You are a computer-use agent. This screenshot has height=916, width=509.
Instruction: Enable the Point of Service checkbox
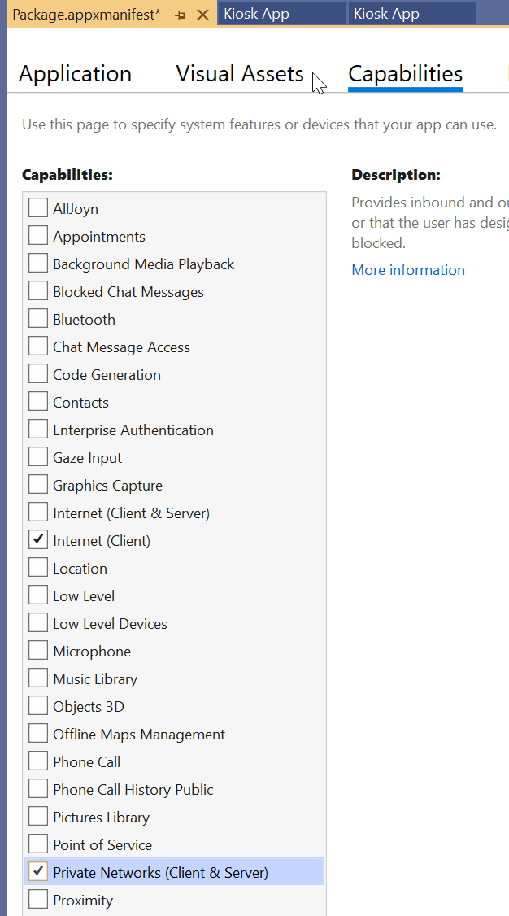[38, 844]
